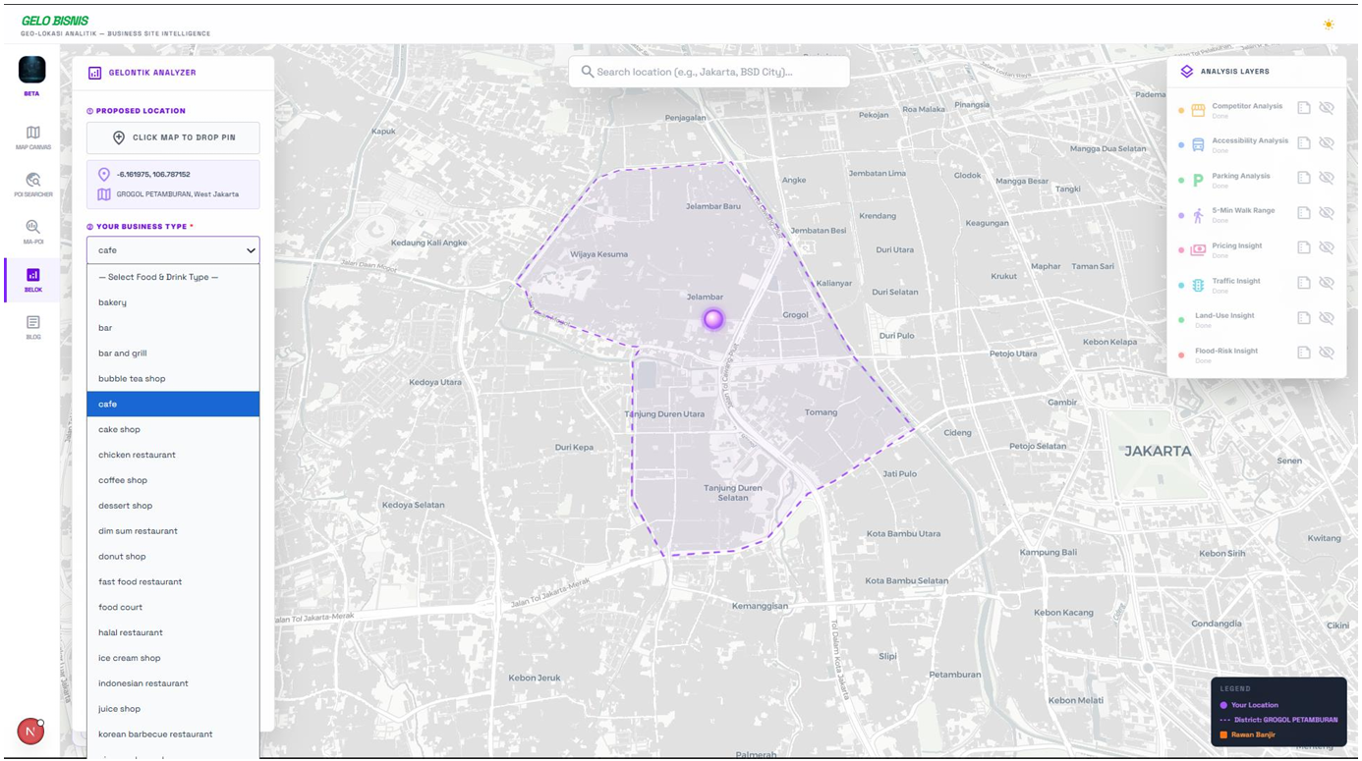1362x761 pixels.
Task: Pick 'korean barbecue restaurant' option
Action: [x=173, y=734]
